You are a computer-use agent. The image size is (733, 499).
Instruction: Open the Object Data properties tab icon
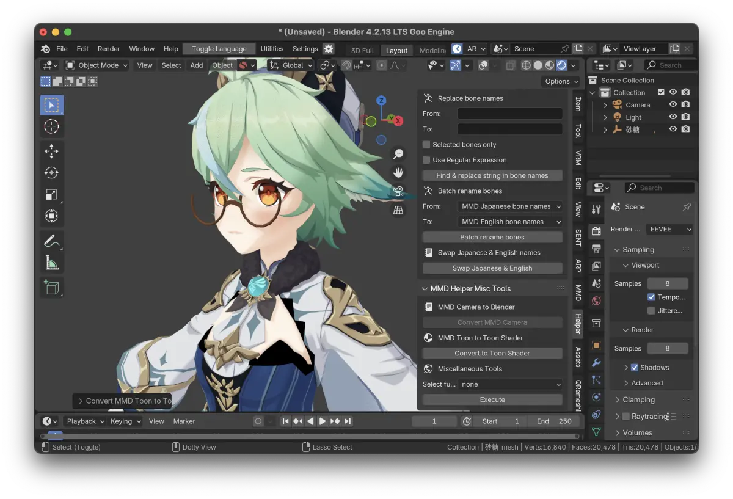click(596, 431)
